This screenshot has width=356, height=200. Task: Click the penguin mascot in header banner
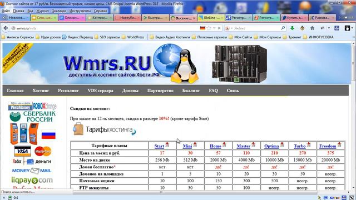[185, 66]
